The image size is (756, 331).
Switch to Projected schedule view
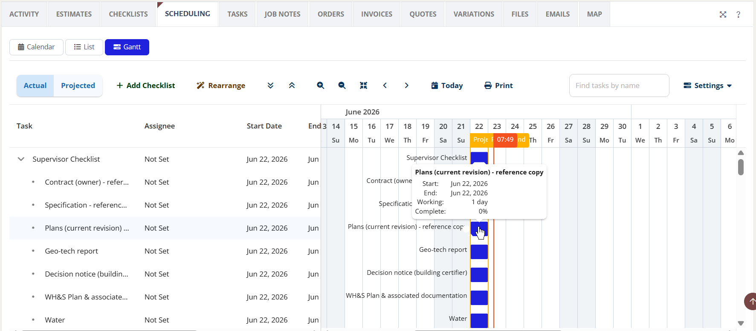[78, 86]
